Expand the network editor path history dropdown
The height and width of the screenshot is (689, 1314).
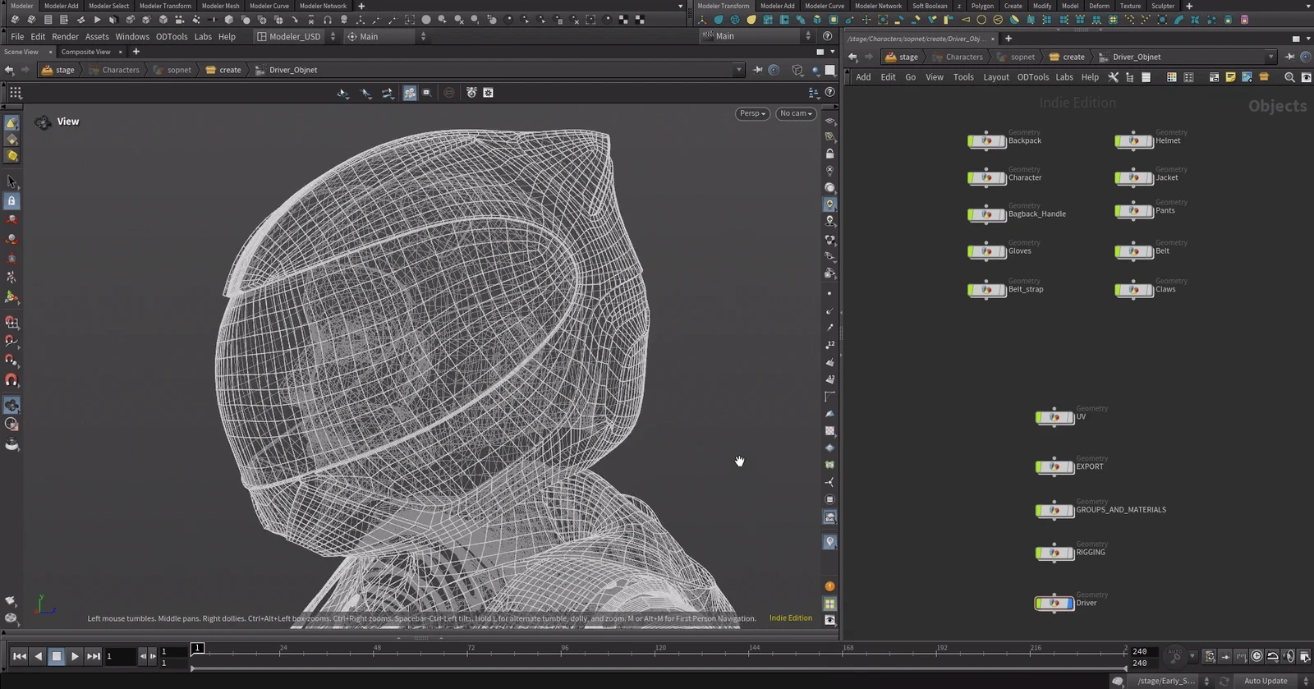point(1271,57)
